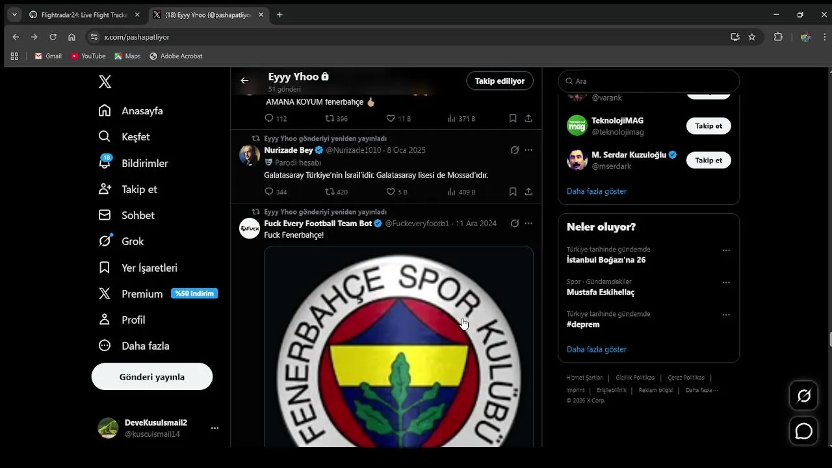Open options for İstanbul Boğazı'na 26 trend

click(x=726, y=250)
